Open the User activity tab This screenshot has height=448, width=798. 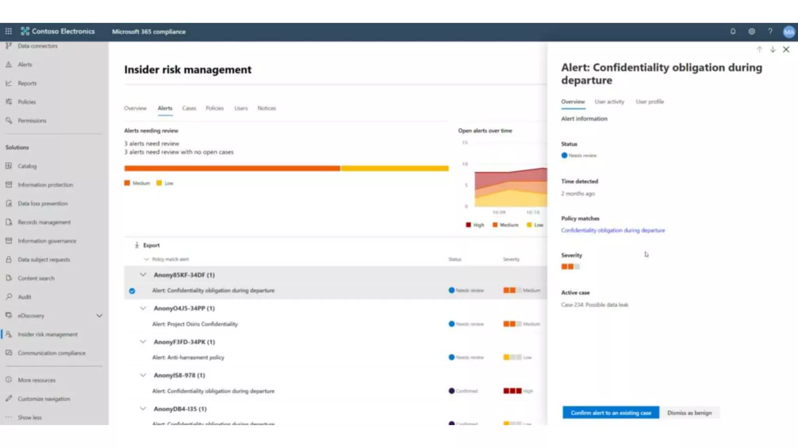click(x=609, y=101)
